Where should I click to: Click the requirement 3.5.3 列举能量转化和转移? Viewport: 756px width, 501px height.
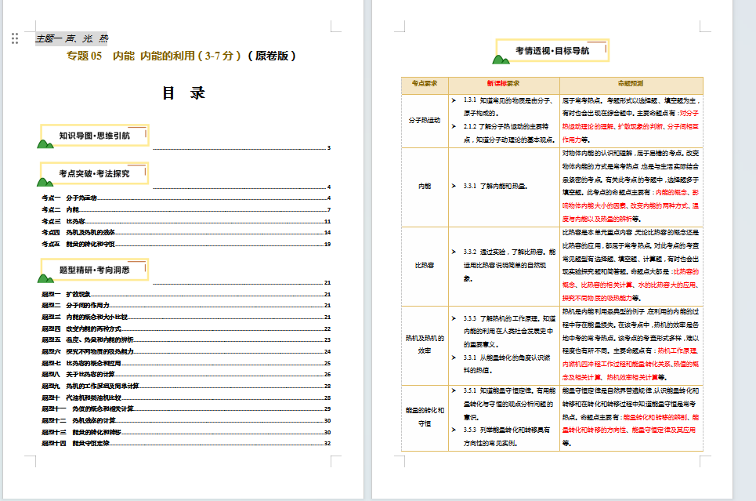pyautogui.click(x=507, y=437)
